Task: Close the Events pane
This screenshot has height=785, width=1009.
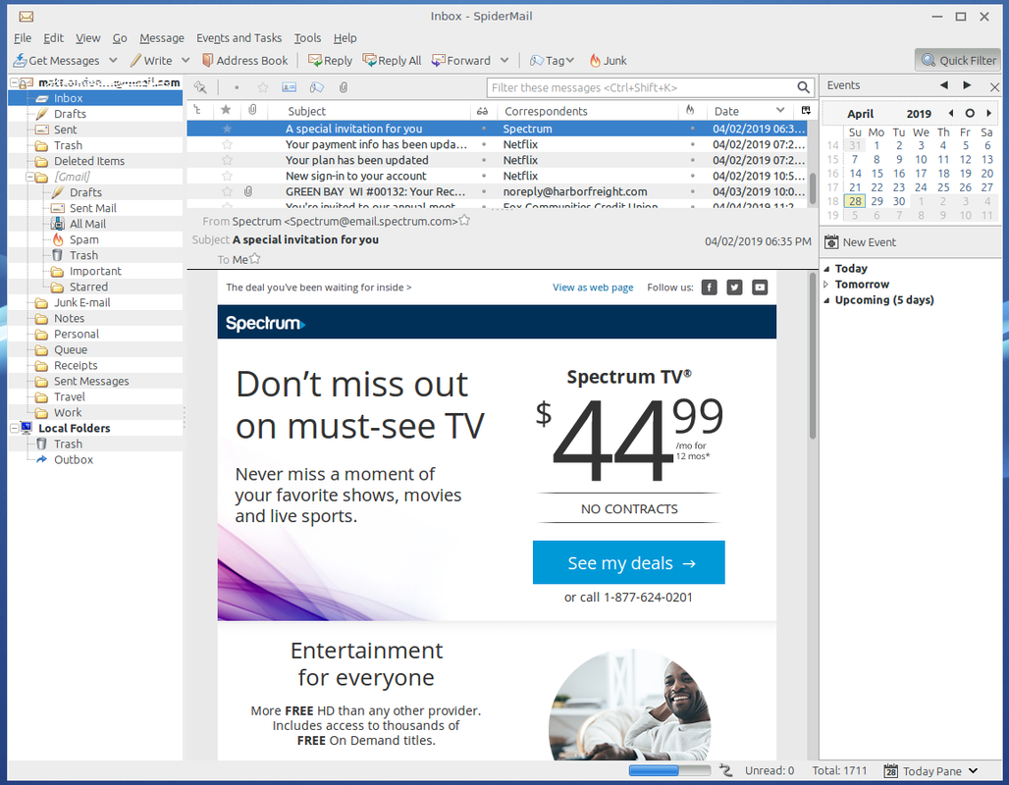Action: click(x=995, y=86)
